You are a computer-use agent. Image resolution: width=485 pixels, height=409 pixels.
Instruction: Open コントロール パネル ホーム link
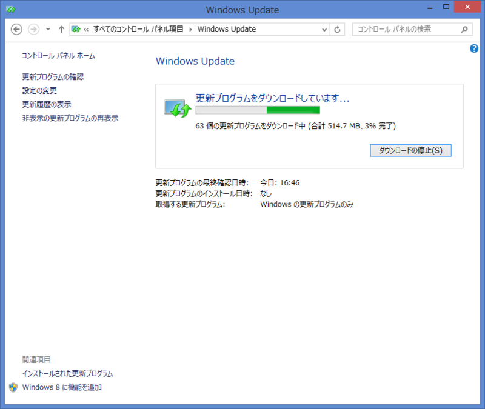pyautogui.click(x=58, y=56)
